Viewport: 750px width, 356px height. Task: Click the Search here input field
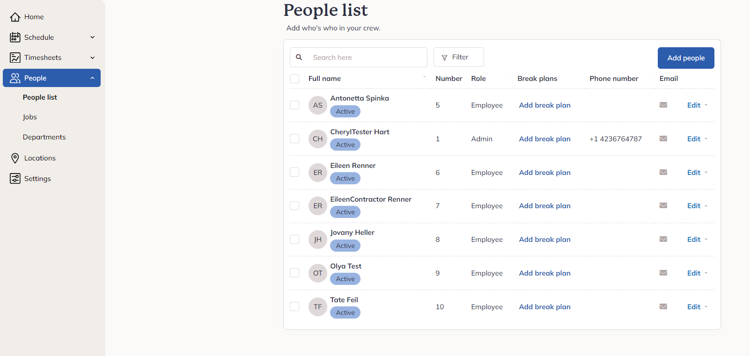point(359,57)
